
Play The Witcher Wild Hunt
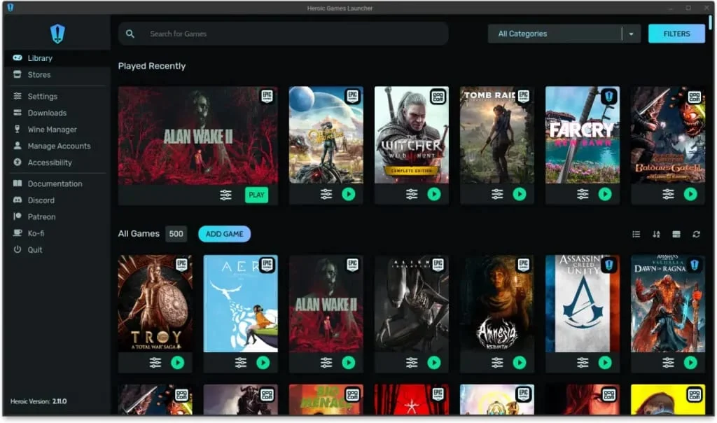(434, 195)
